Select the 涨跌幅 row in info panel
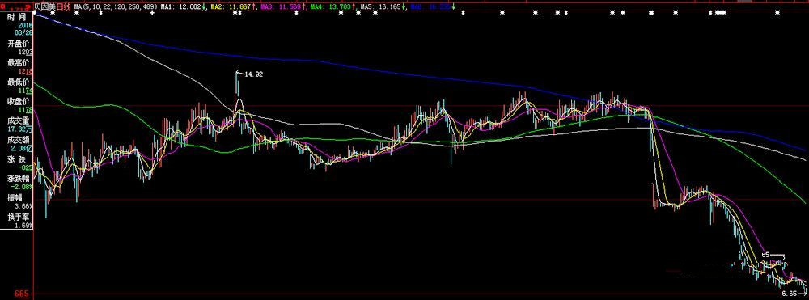809x300 pixels. pyautogui.click(x=16, y=183)
